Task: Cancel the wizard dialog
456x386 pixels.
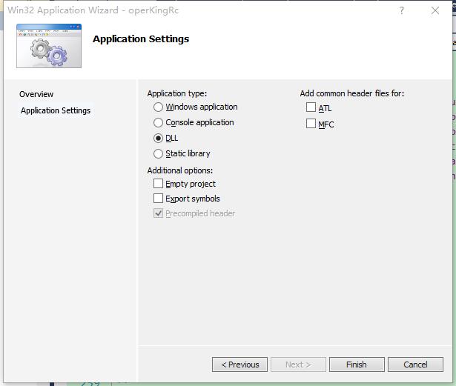Action: point(415,365)
